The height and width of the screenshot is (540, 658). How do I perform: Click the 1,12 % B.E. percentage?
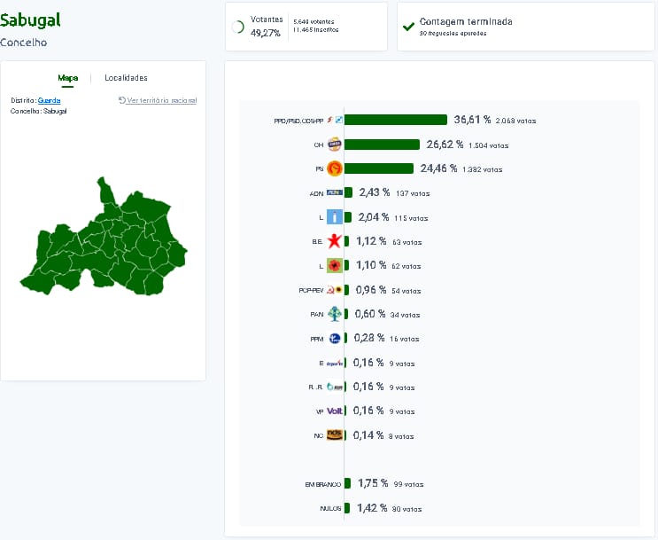(371, 241)
